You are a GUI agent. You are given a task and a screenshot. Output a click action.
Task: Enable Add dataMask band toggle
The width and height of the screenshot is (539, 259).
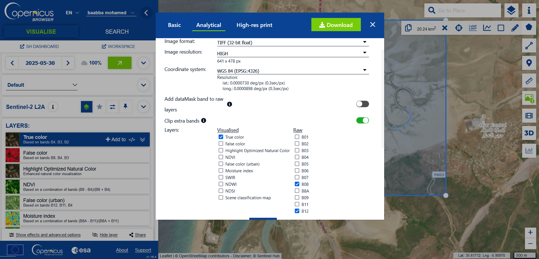(x=362, y=104)
